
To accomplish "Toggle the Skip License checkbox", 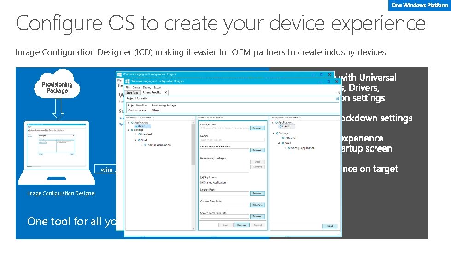I will [x=202, y=177].
